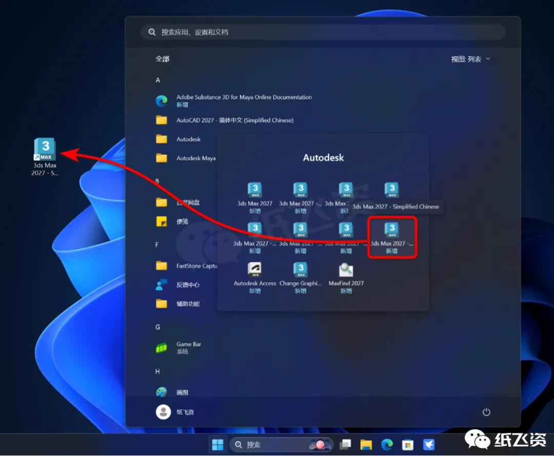Image resolution: width=554 pixels, height=456 pixels.
Task: Launch Microsoft Edge from the taskbar
Action: coord(387,445)
